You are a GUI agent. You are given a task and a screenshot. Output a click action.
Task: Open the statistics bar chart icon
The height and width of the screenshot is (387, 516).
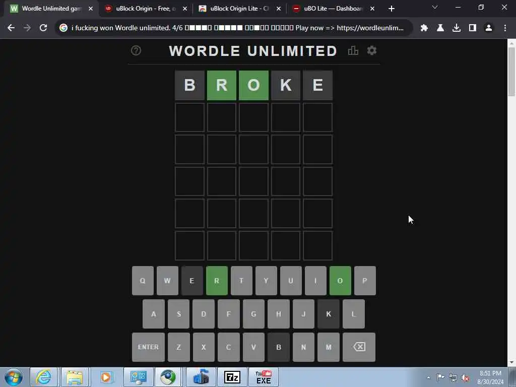pos(353,51)
